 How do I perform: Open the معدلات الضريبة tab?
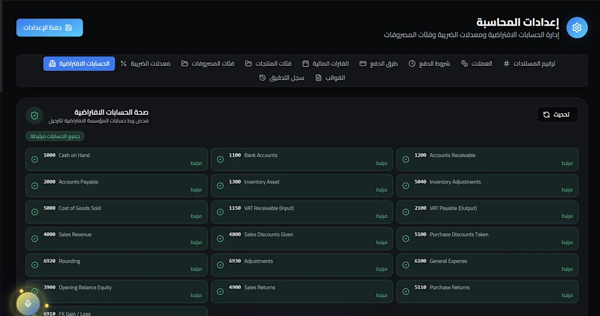click(x=145, y=63)
